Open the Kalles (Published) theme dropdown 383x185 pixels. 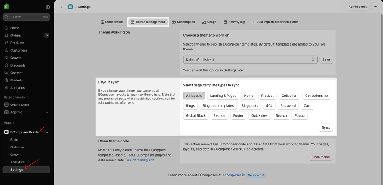(x=250, y=60)
